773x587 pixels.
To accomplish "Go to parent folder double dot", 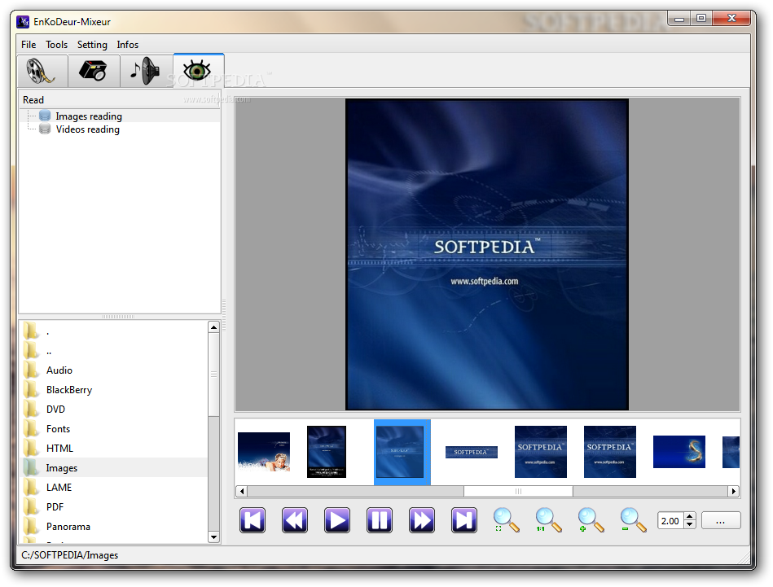I will [48, 352].
